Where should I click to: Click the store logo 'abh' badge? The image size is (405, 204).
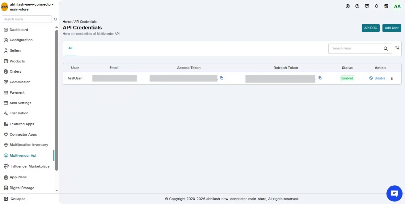click(5, 7)
